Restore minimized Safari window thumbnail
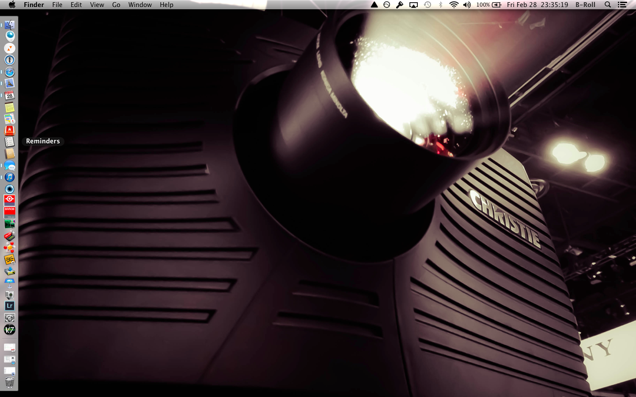The image size is (636, 397). [x=10, y=360]
